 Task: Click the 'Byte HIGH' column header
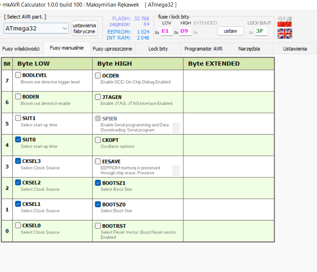click(138, 64)
